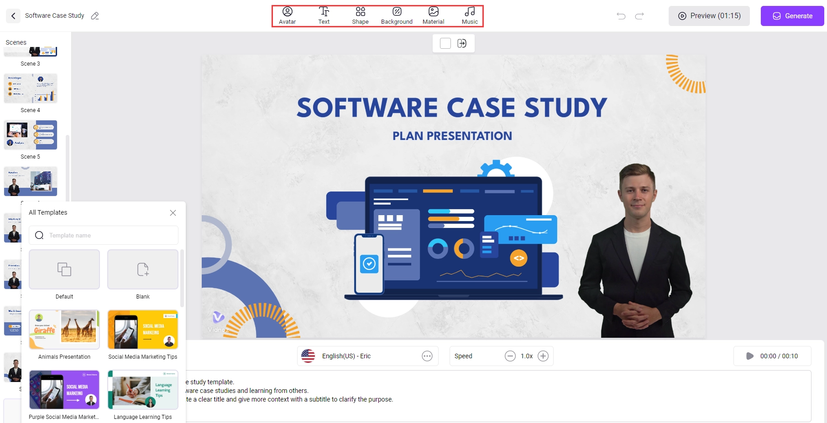Open more voice options ellipsis button

[x=427, y=356]
